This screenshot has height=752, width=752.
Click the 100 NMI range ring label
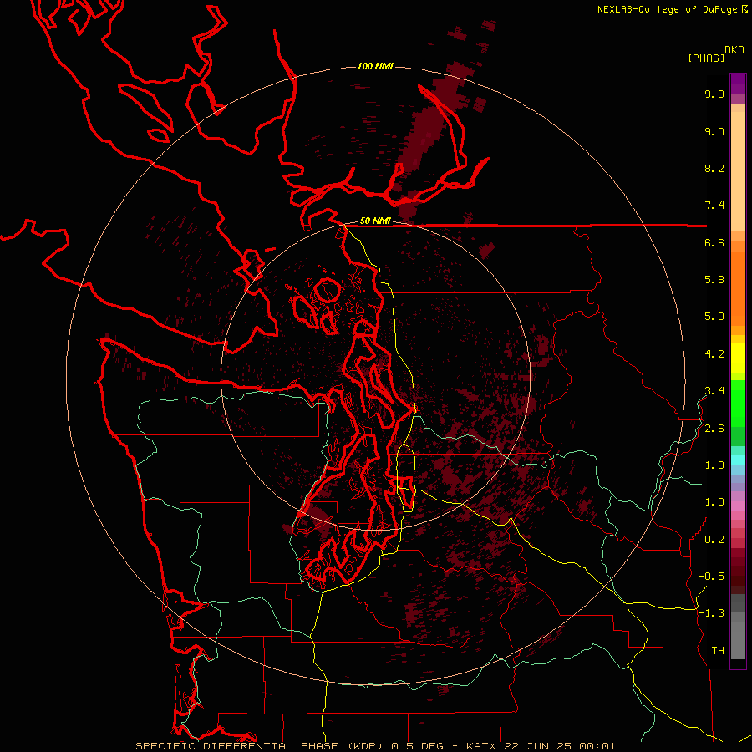point(375,66)
